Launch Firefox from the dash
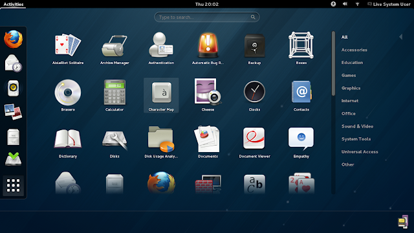 click(13, 39)
